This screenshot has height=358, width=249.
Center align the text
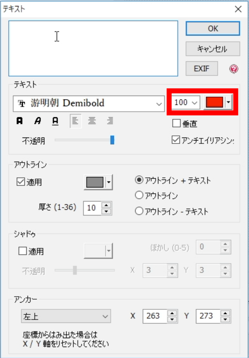(x=92, y=121)
